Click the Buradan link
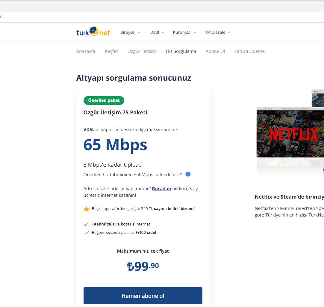The height and width of the screenshot is (307, 324). pos(161,189)
